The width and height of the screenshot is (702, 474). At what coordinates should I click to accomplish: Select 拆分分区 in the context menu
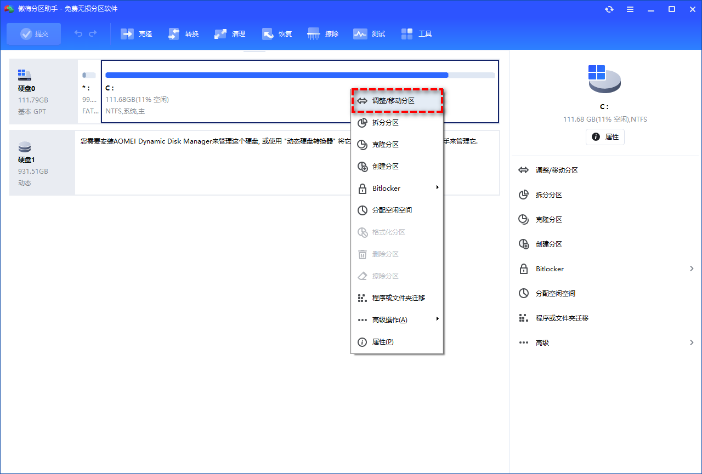click(397, 123)
